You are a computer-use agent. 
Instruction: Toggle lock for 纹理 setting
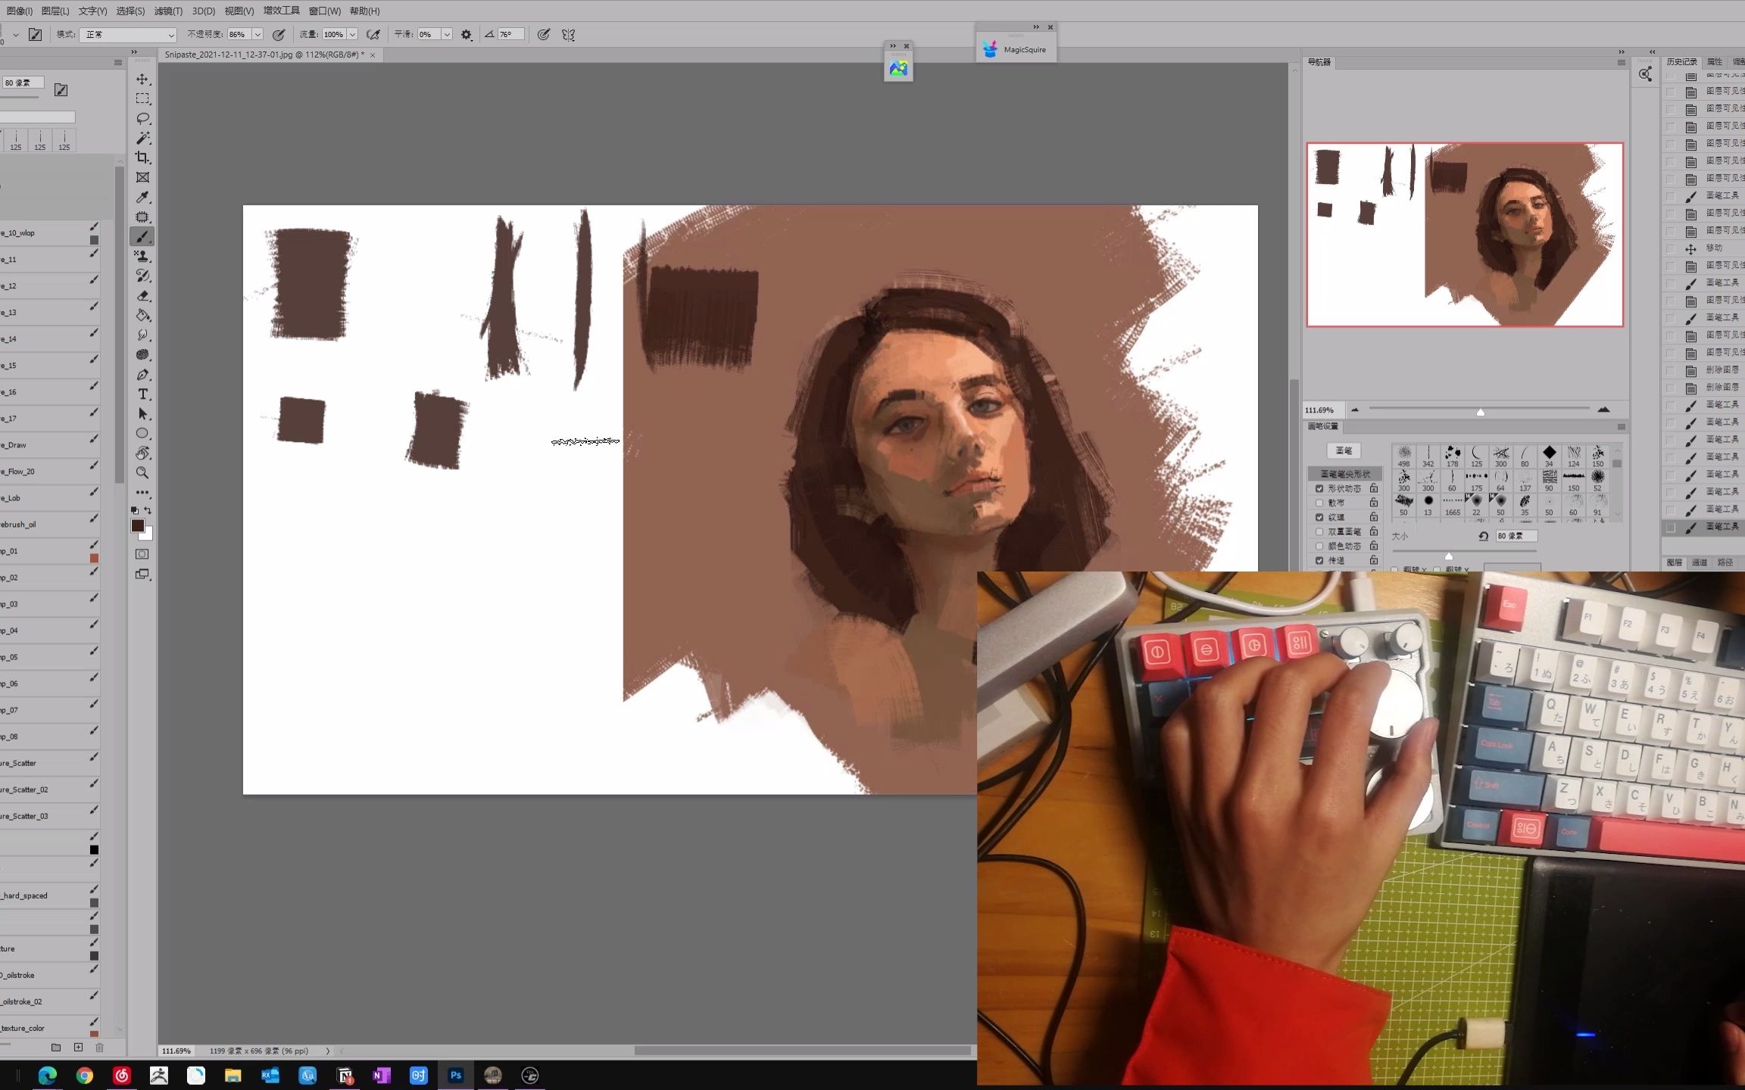[x=1374, y=517]
